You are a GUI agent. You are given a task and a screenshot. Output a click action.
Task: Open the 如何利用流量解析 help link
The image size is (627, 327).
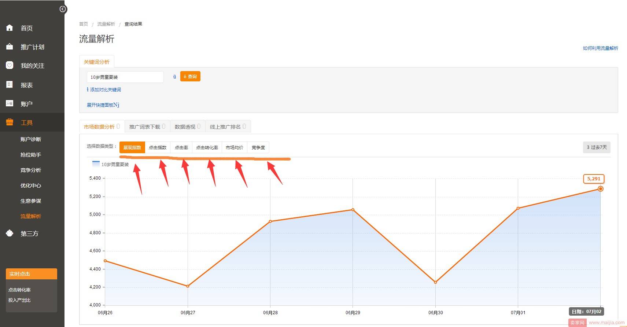click(600, 48)
